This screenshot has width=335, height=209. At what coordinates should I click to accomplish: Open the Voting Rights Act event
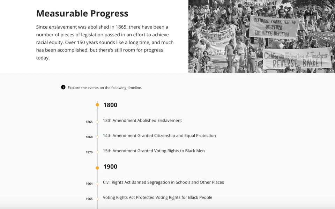point(157,198)
